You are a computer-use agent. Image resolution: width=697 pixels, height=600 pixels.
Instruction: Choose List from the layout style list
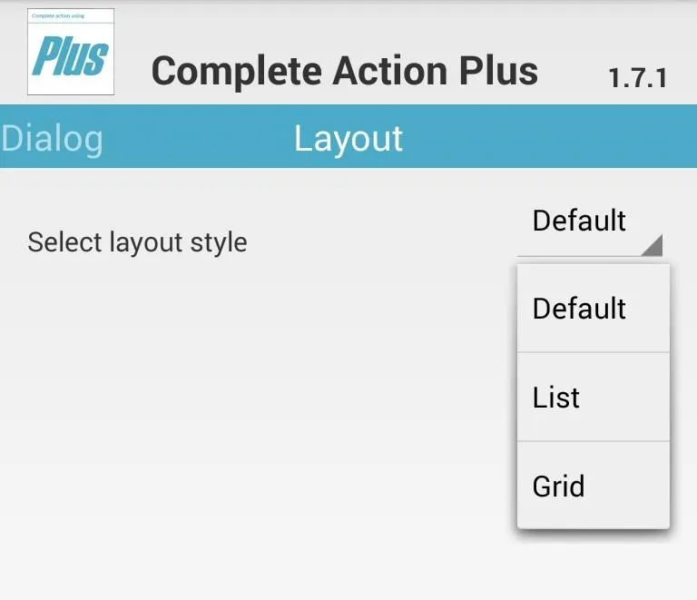(594, 397)
